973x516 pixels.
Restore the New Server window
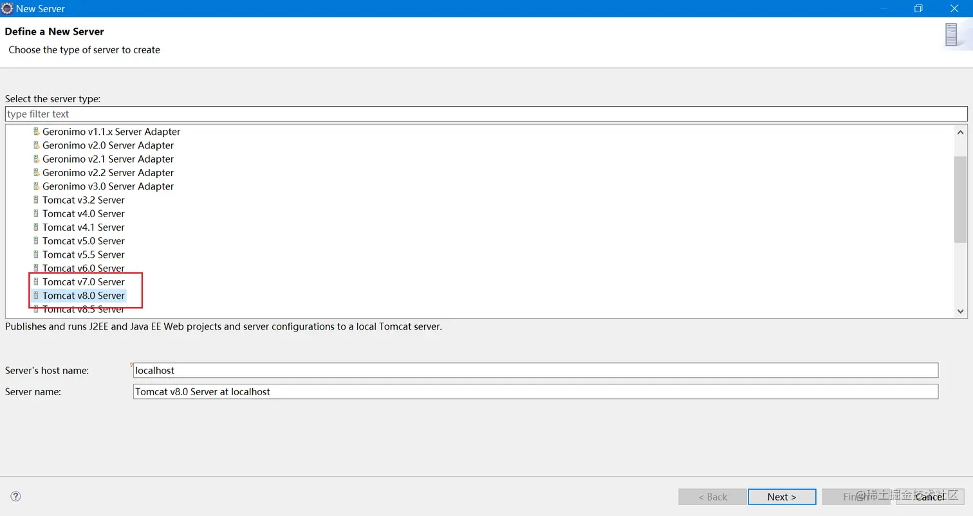coord(918,8)
